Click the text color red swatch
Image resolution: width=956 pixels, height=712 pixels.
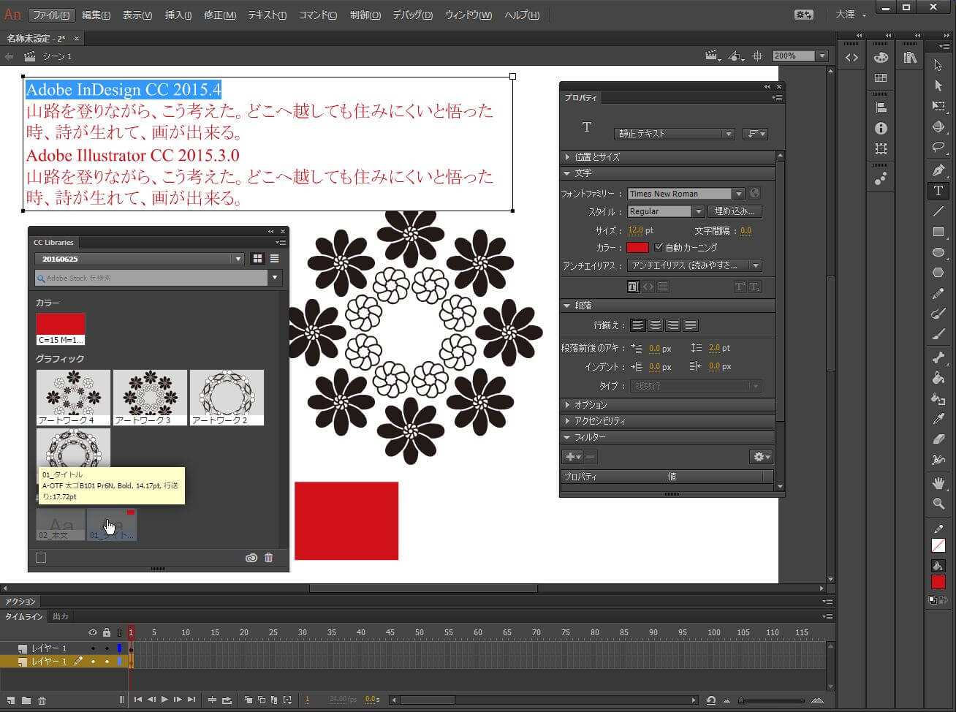coord(637,248)
